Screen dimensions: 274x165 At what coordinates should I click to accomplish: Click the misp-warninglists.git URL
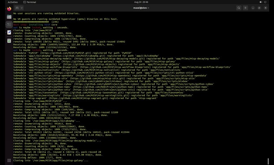pyautogui.click(x=96, y=95)
